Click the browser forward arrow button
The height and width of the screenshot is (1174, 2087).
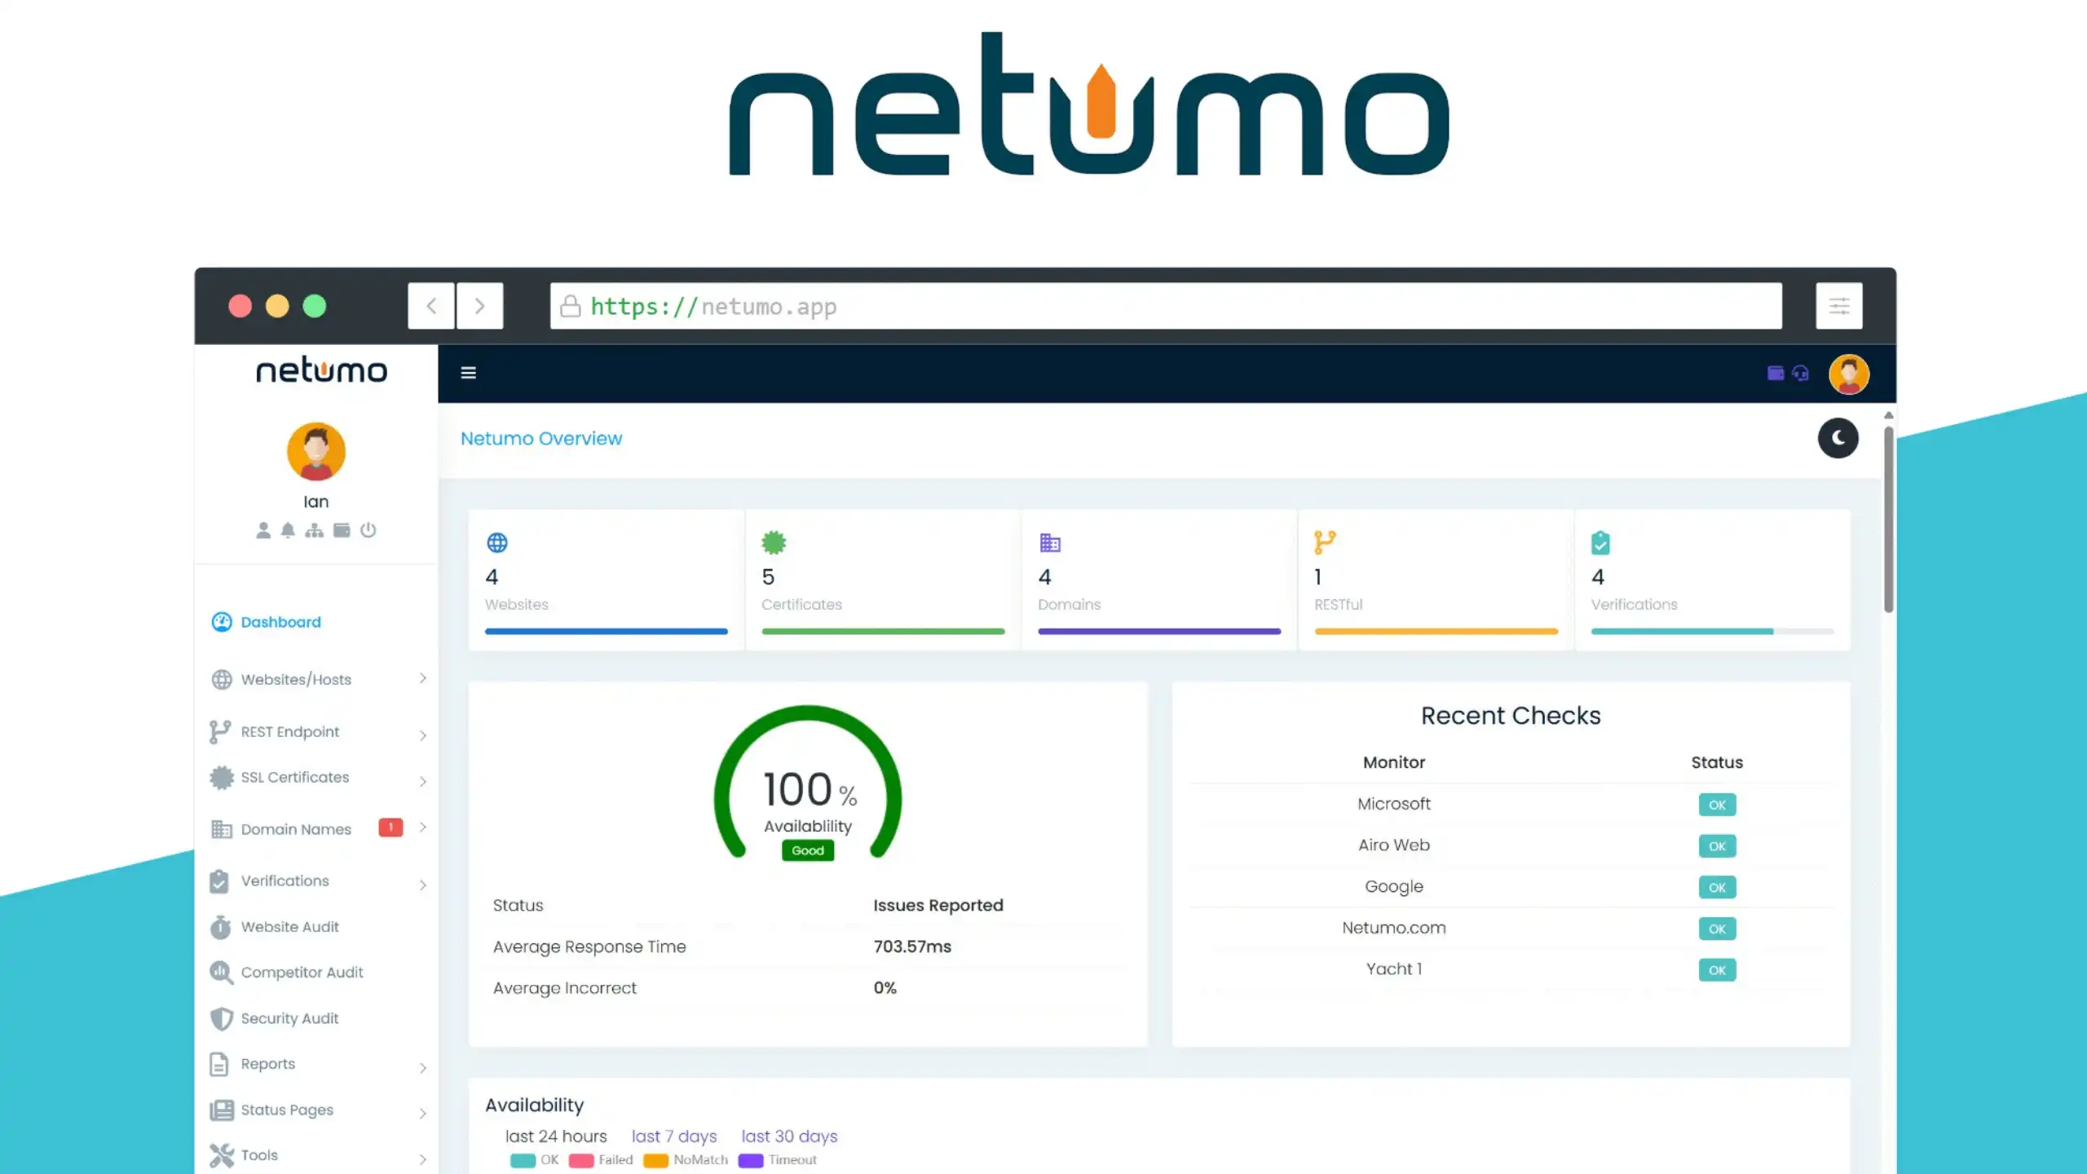coord(479,306)
